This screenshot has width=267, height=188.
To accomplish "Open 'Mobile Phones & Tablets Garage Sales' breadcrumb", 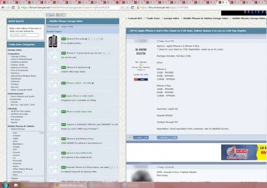I will coord(206,18).
